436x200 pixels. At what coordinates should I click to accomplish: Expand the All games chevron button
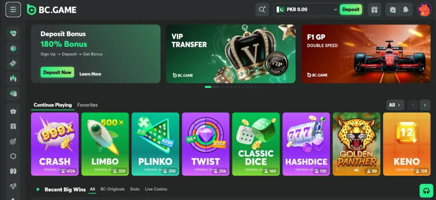(x=395, y=105)
